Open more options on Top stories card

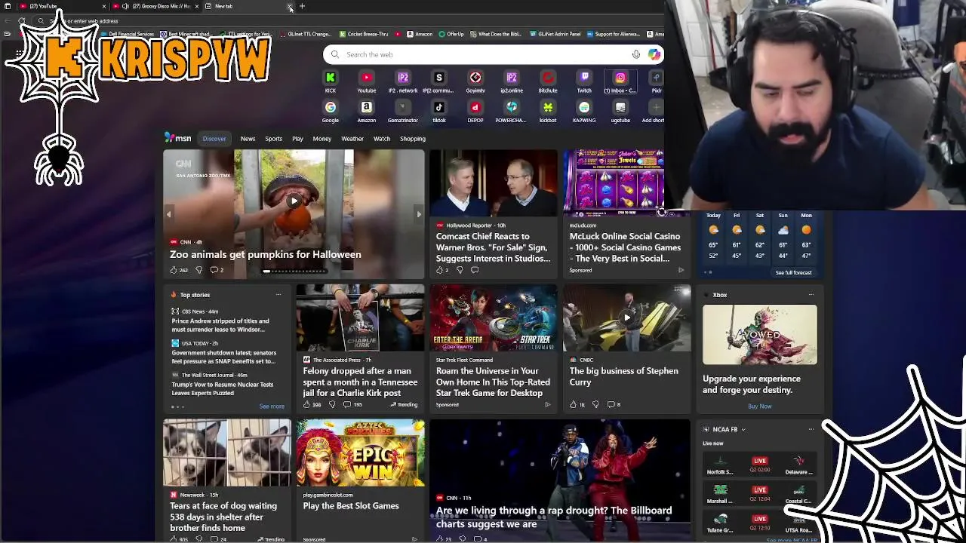[278, 295]
